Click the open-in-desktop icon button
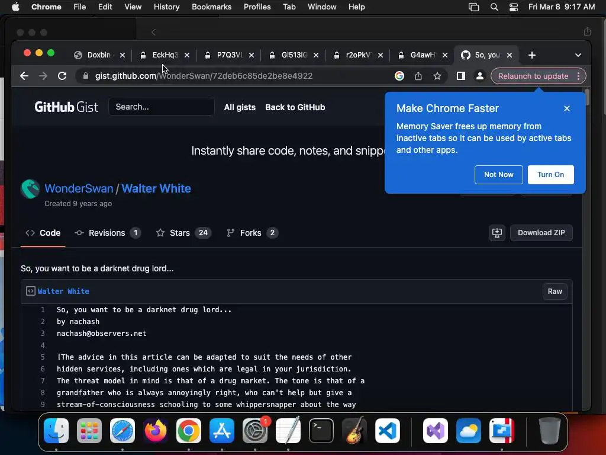Viewport: 606px width, 455px height. click(497, 232)
